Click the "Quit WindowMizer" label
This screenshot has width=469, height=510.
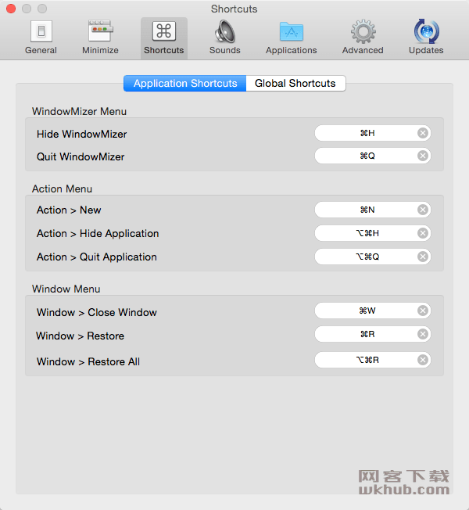(81, 156)
